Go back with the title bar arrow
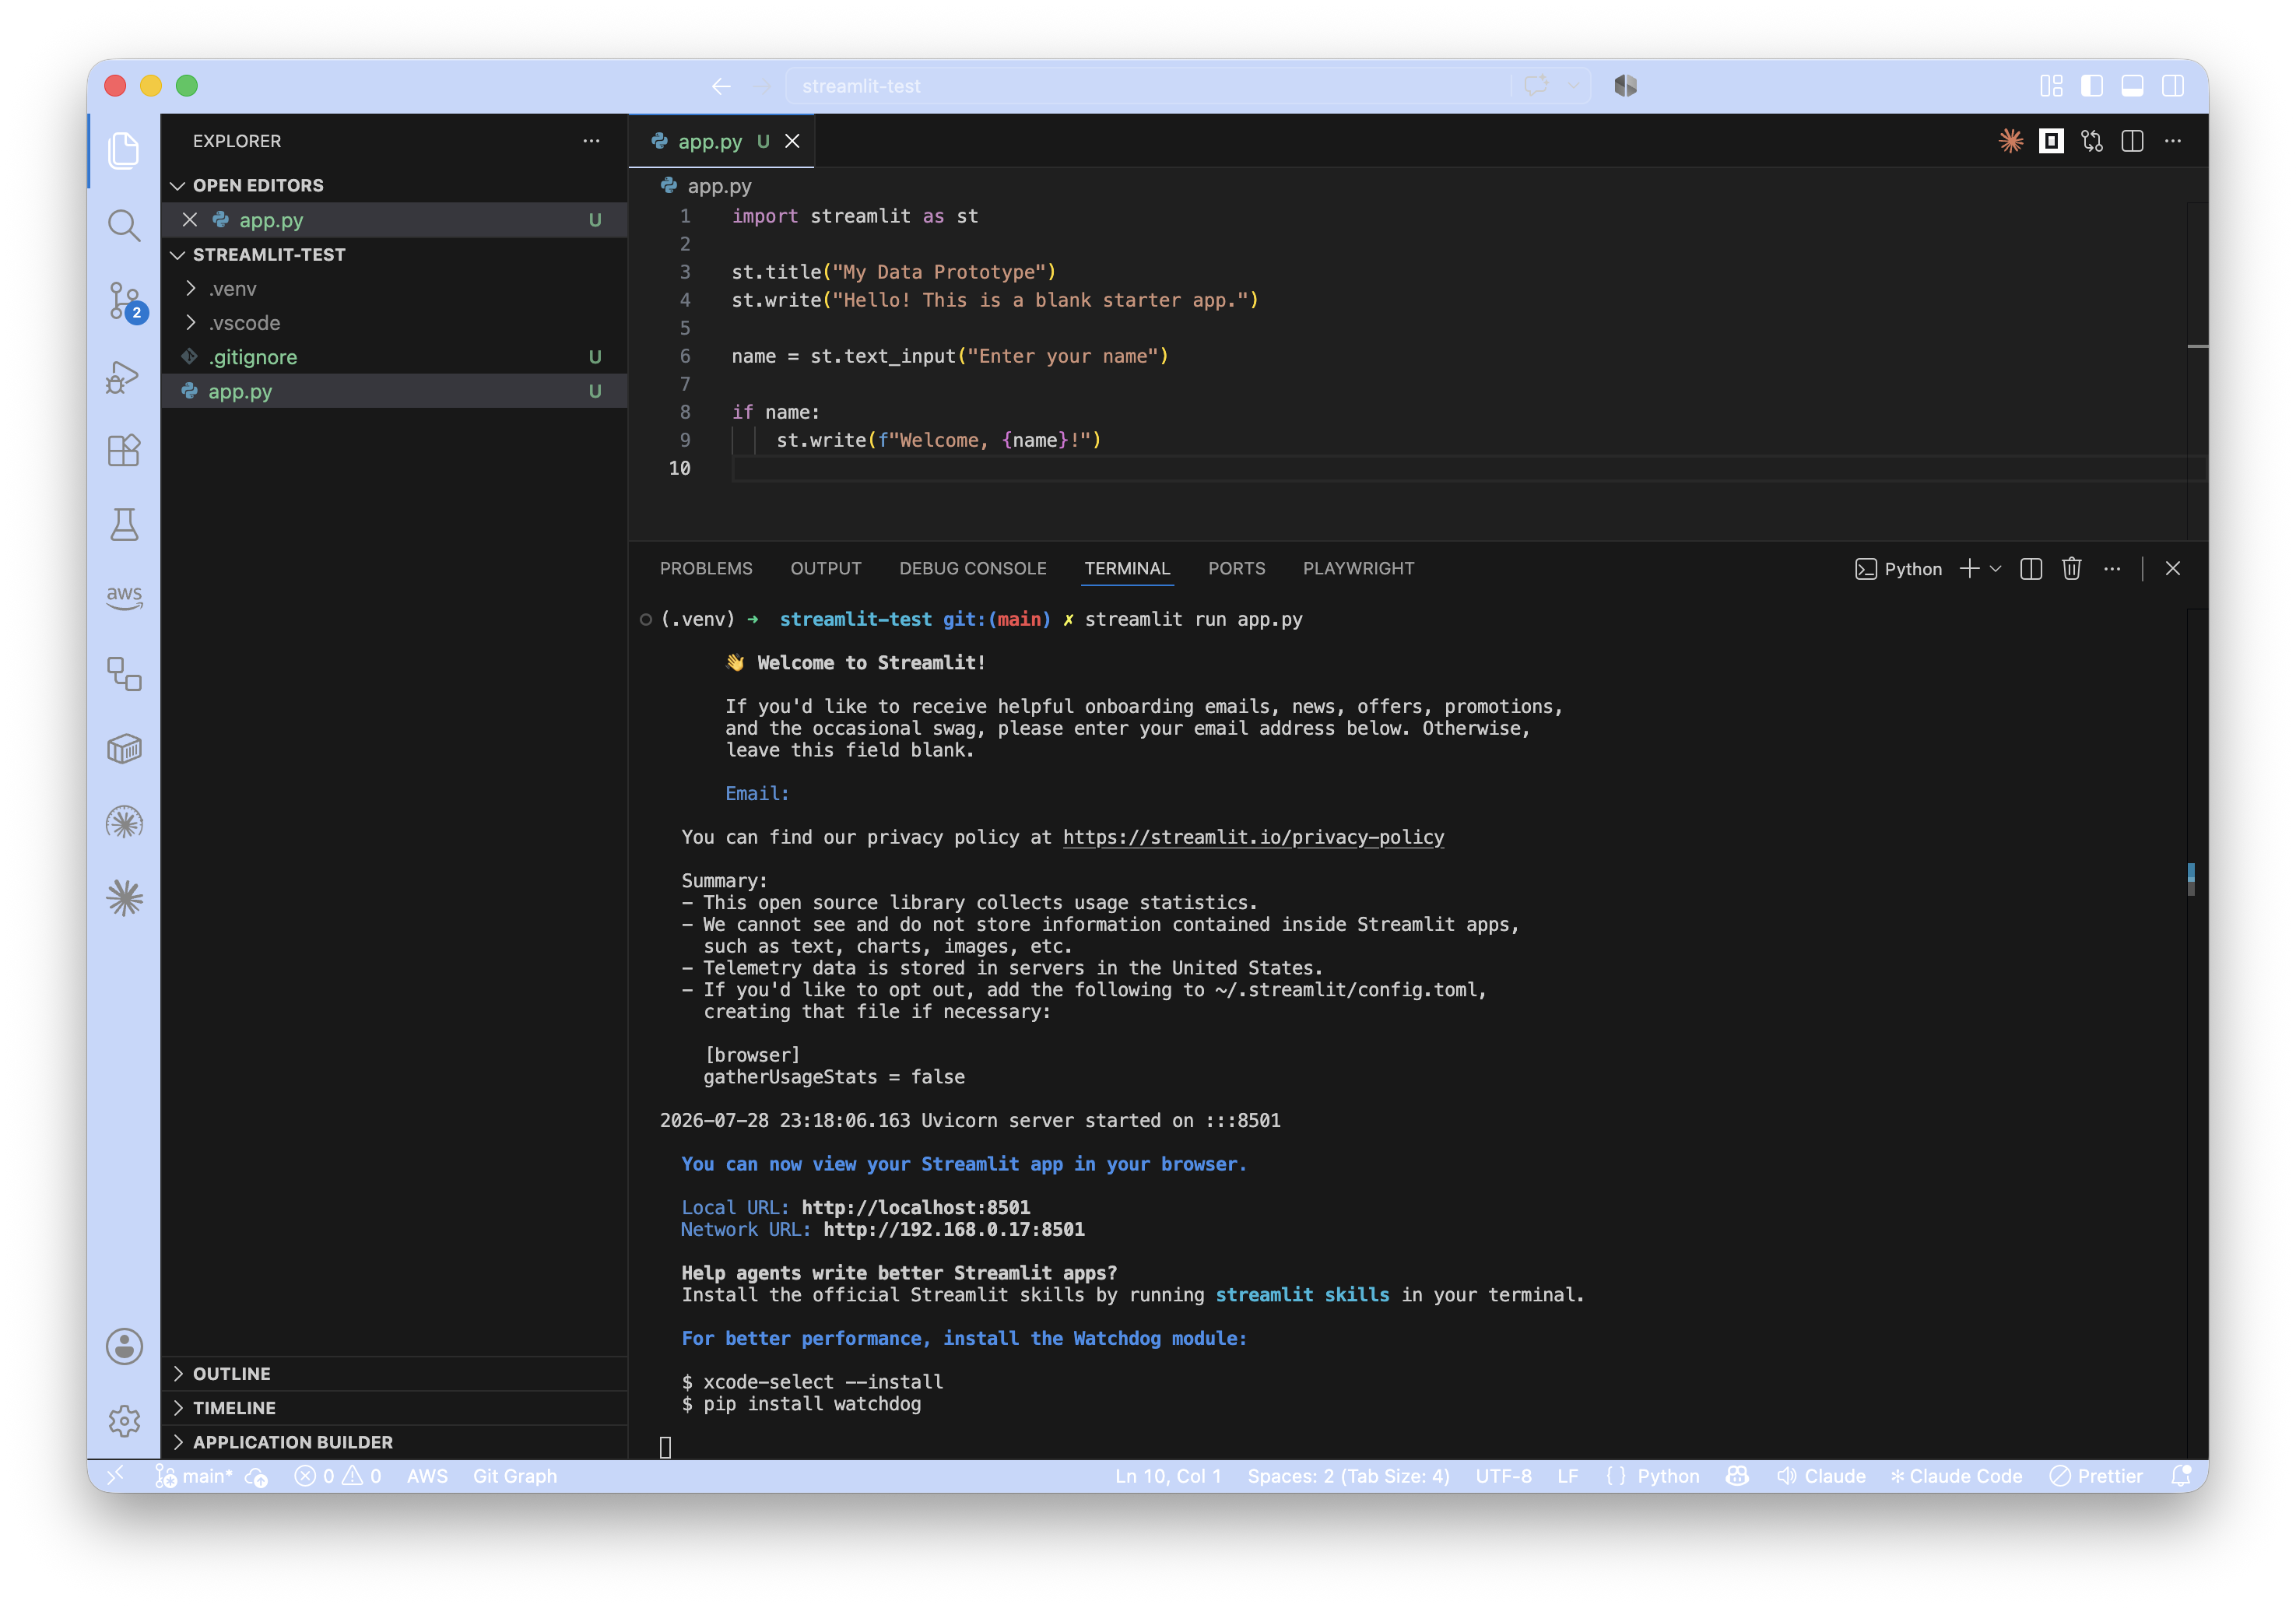The width and height of the screenshot is (2296, 1608). [721, 86]
